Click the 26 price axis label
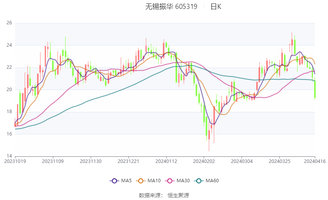328x200 pixels. [x=9, y=23]
